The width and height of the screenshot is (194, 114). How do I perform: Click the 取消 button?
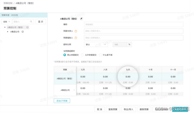[x=99, y=109]
